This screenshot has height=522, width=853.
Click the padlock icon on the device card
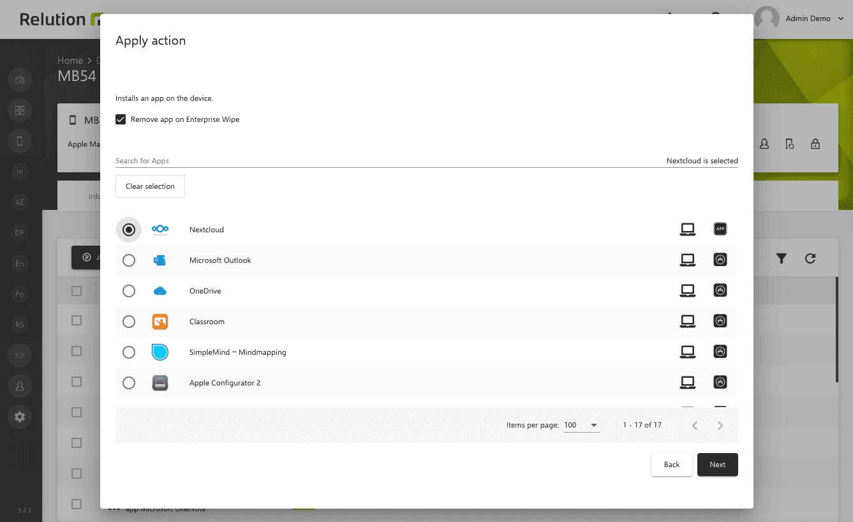pos(815,144)
